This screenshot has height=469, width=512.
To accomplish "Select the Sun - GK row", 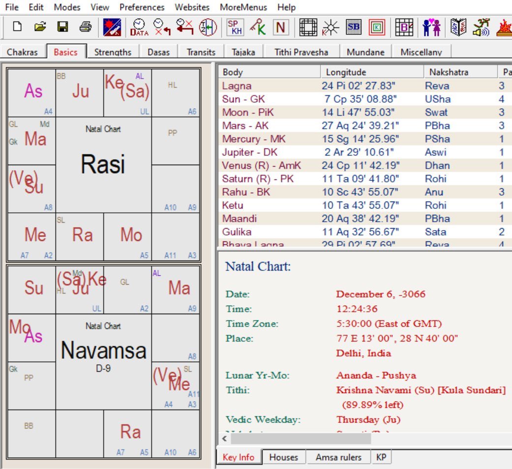I will 365,99.
